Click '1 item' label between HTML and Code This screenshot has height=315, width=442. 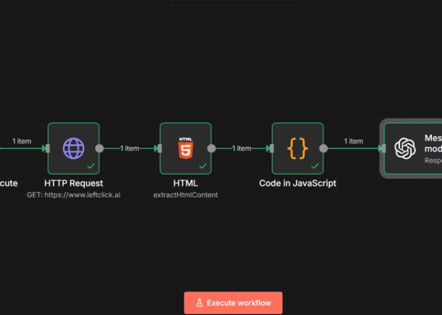(x=242, y=148)
